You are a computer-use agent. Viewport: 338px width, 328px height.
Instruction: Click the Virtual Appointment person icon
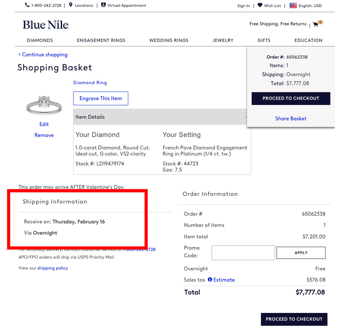tap(103, 5)
